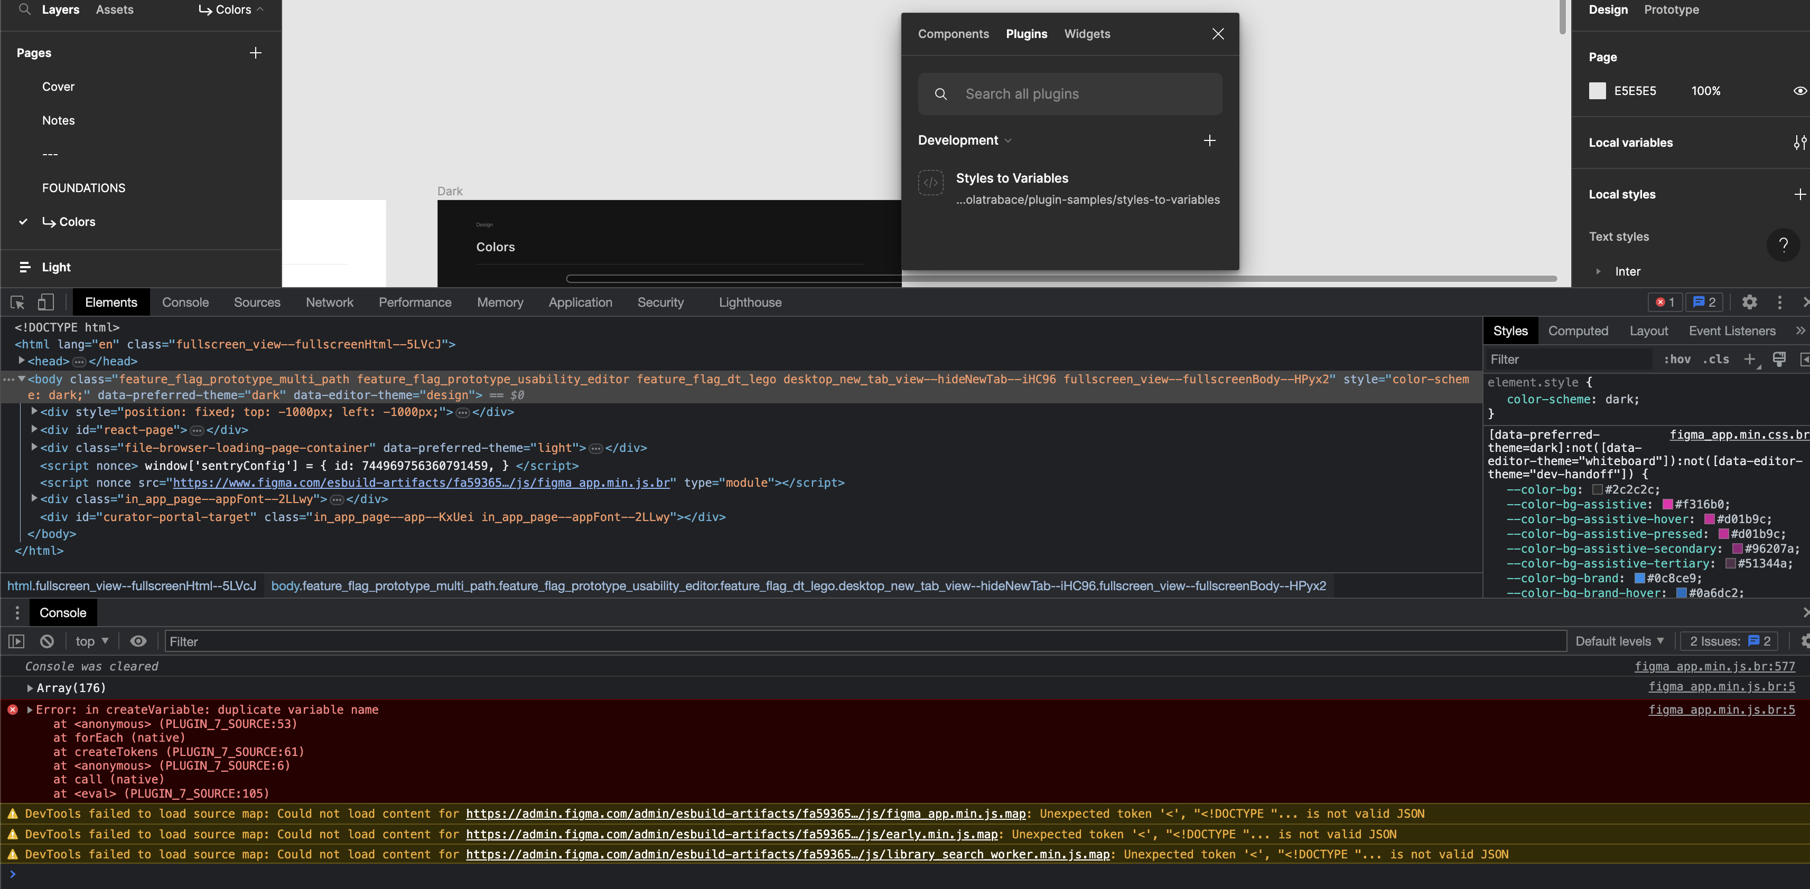Expand the Inter text style
1810x889 pixels.
1600,272
